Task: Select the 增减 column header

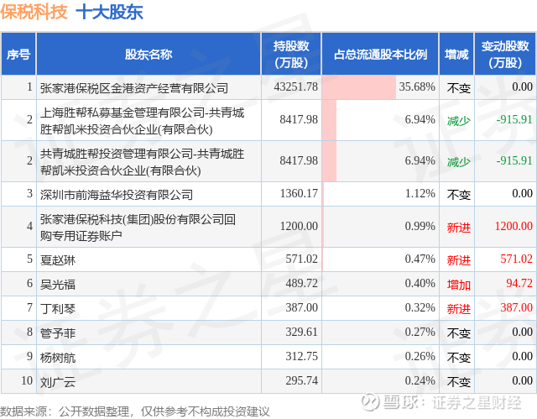Action: coord(456,54)
